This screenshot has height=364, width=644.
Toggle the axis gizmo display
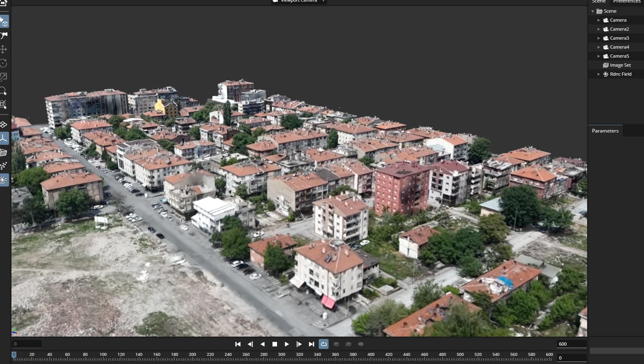(4, 138)
